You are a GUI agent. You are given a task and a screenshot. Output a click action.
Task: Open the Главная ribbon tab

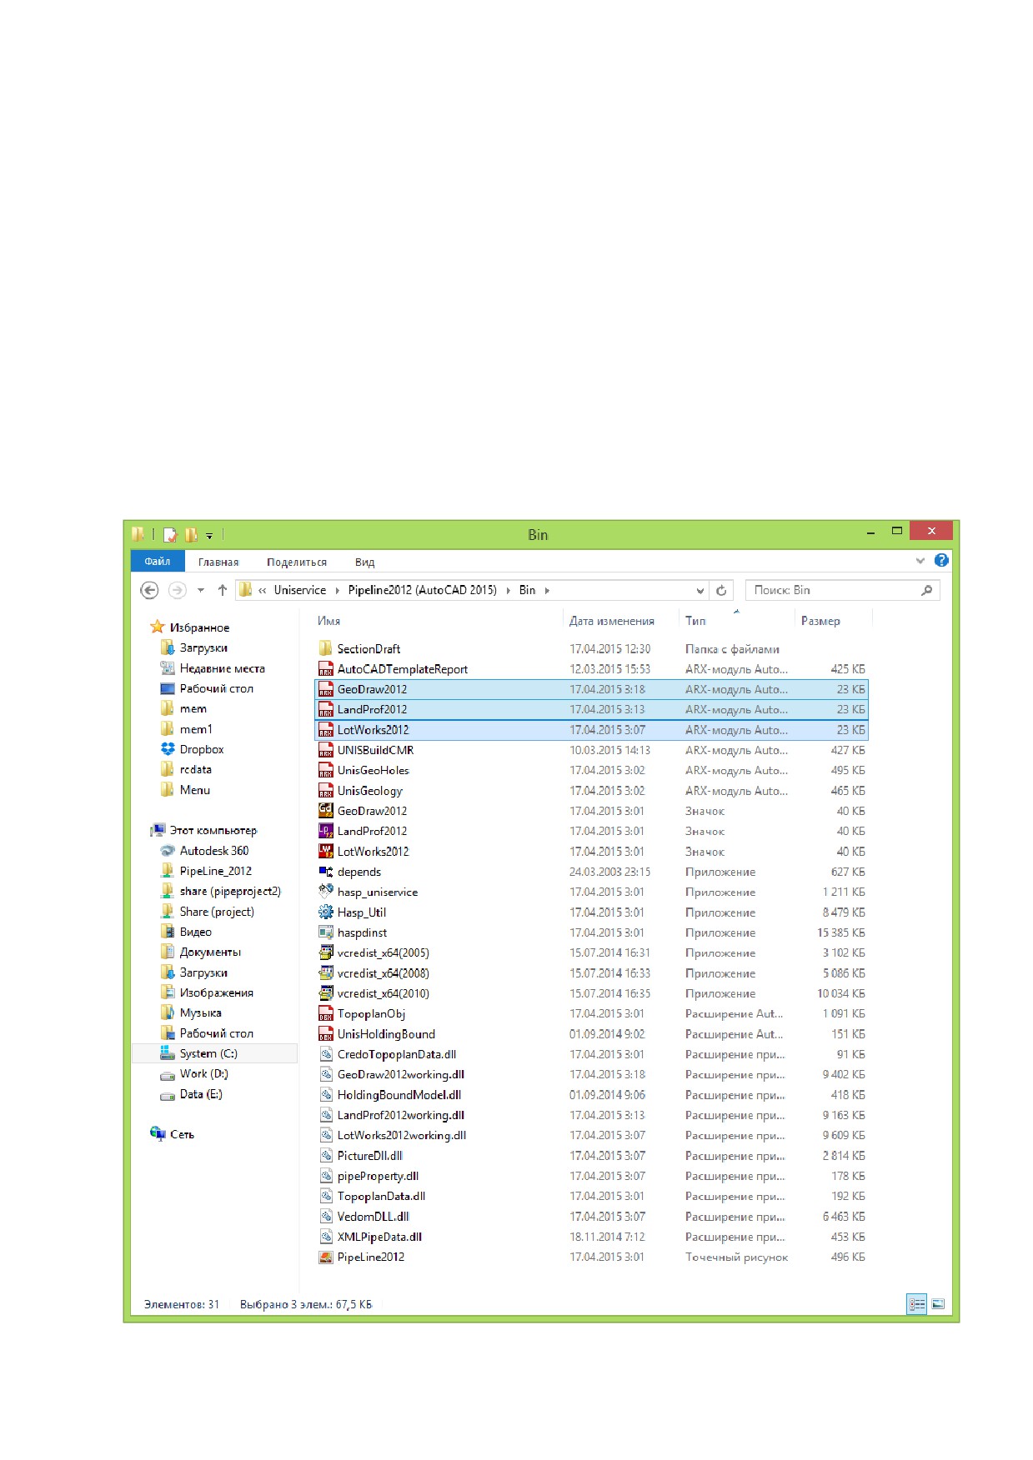218,562
